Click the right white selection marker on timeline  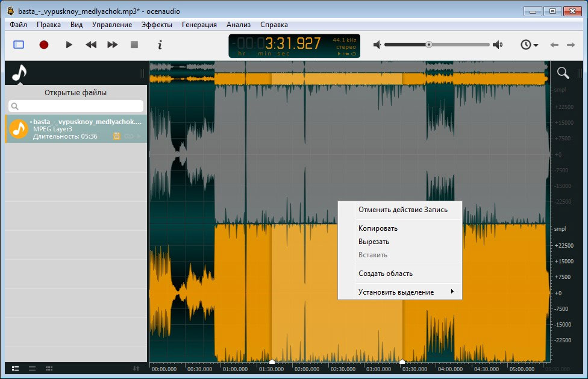402,362
